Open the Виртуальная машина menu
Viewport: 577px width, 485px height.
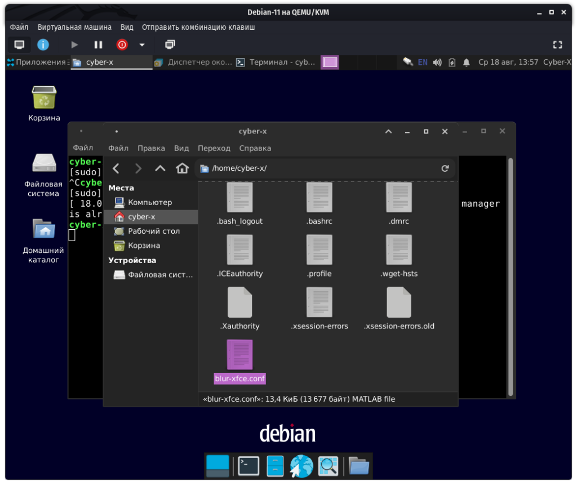pyautogui.click(x=74, y=27)
